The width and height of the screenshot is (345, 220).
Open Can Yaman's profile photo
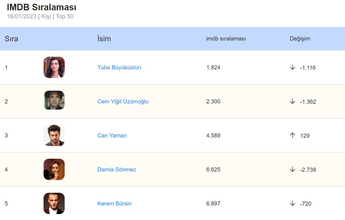click(54, 135)
